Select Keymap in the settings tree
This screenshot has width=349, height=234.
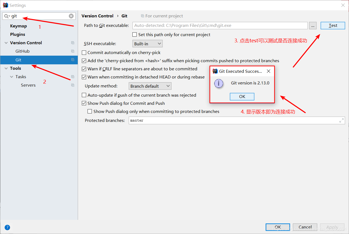pyautogui.click(x=18, y=26)
